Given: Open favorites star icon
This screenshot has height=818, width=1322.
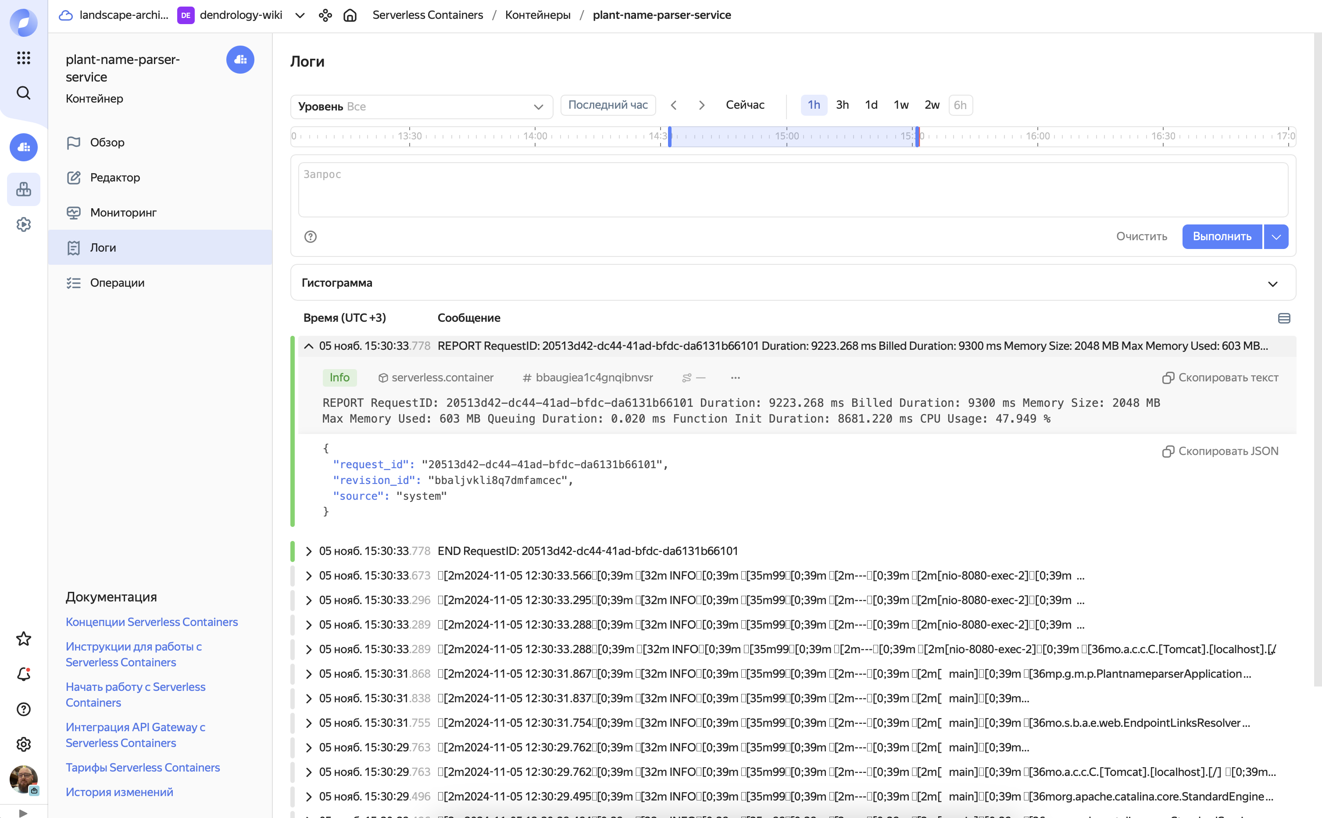Looking at the screenshot, I should pos(23,639).
